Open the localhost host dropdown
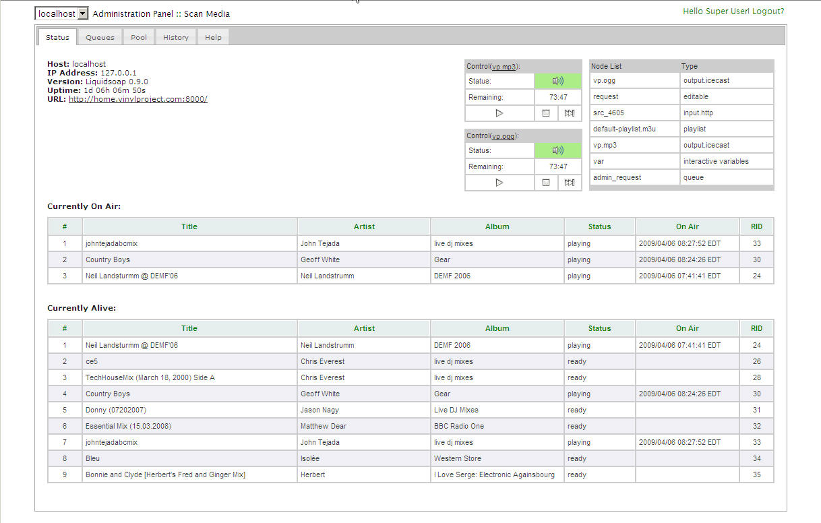The height and width of the screenshot is (523, 821). pos(83,13)
